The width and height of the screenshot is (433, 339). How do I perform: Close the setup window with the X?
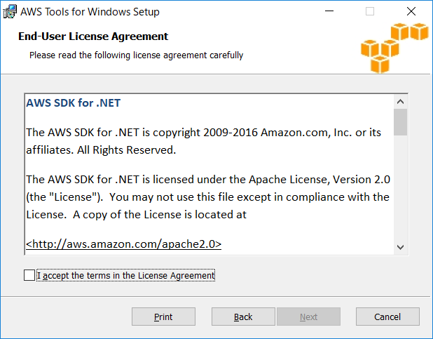tap(411, 11)
